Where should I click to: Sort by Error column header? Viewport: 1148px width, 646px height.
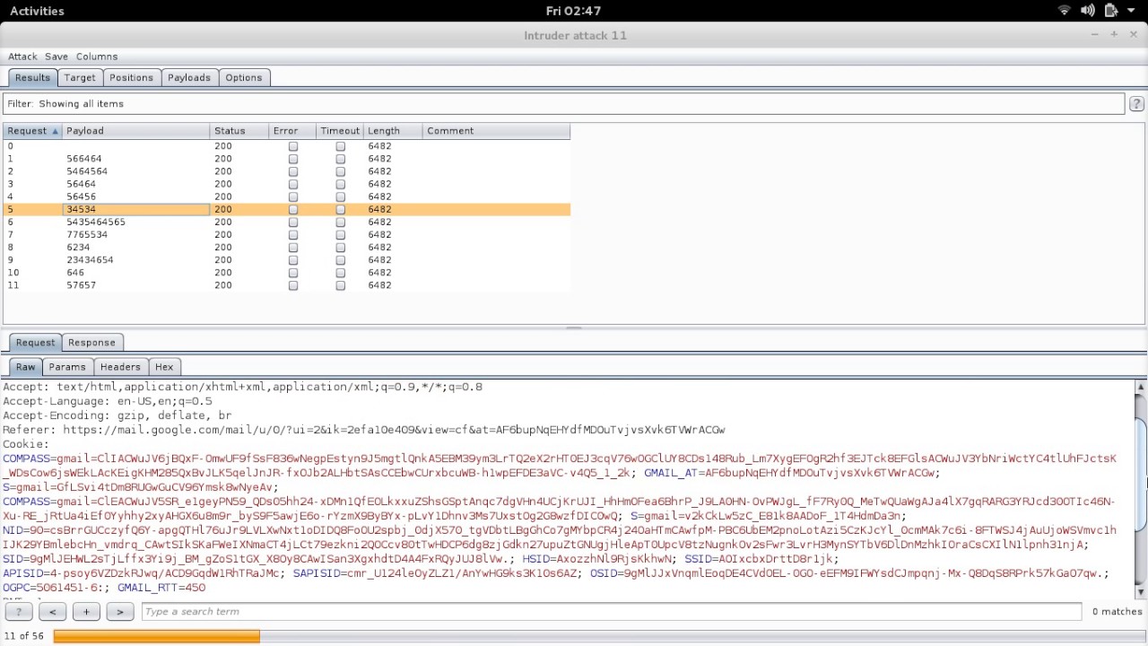coord(293,131)
